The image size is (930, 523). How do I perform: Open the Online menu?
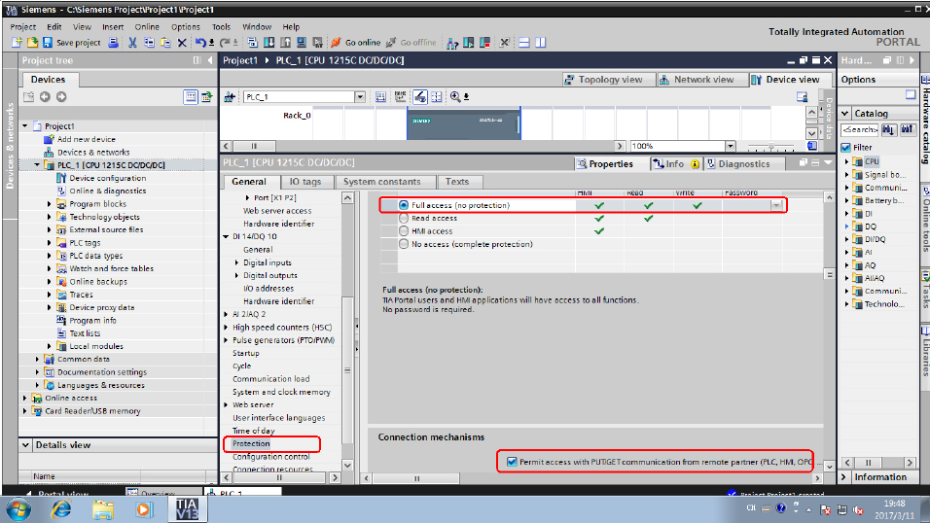(147, 26)
